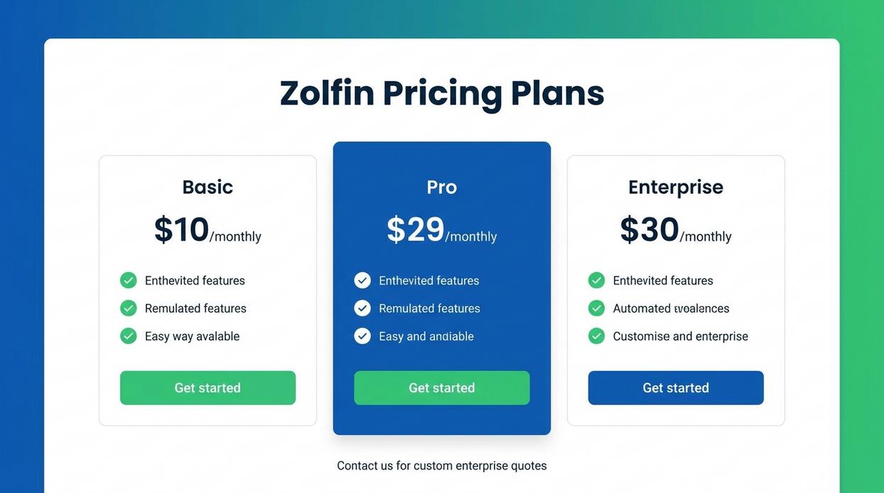Click the checkmark next to Customise and enterprise
The height and width of the screenshot is (493, 884).
(596, 335)
